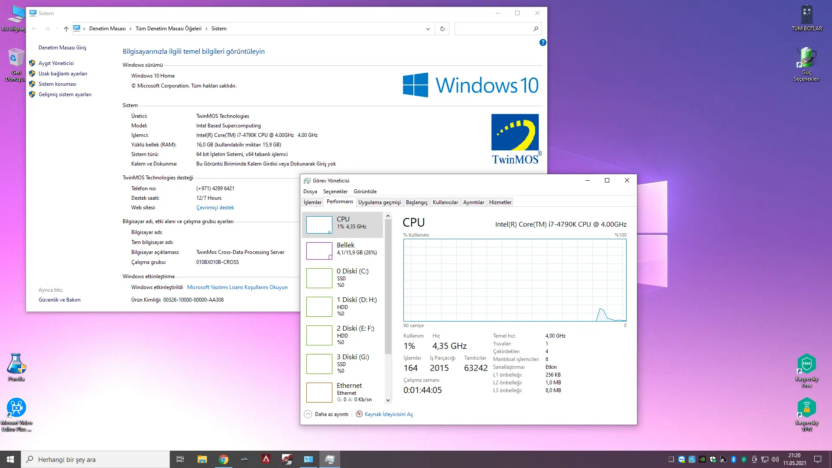Select 1 Diski (D: H:) performance item
Viewport: 832px width, 468px height.
pyautogui.click(x=342, y=306)
